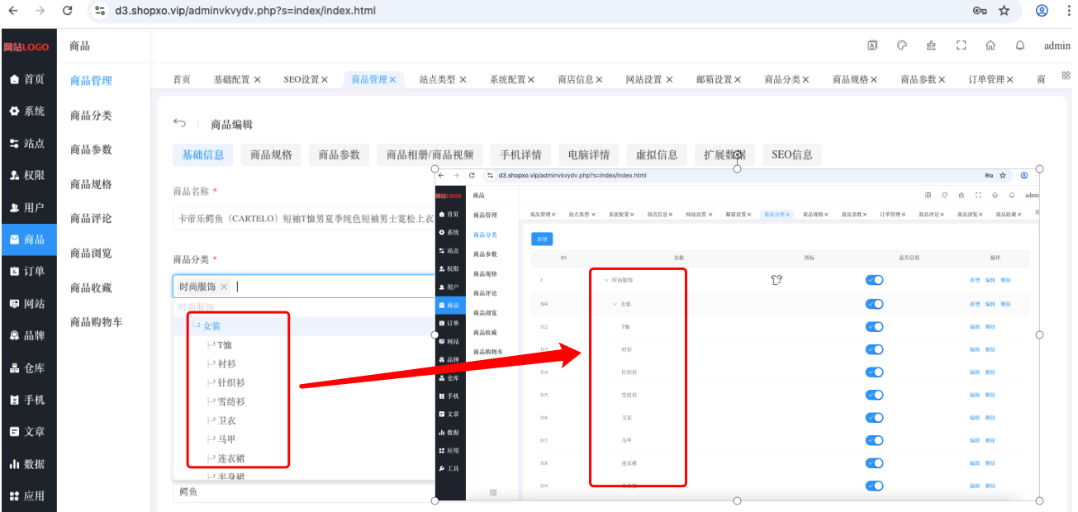1078x512 pixels.
Task: Open 系统 in the main window's dark sidebar
Action: (28, 111)
